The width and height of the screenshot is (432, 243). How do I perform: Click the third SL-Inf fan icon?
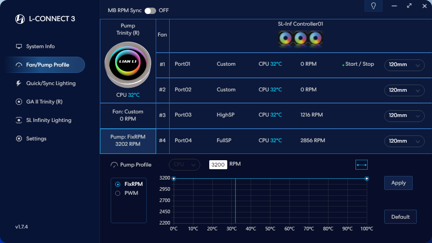point(315,38)
